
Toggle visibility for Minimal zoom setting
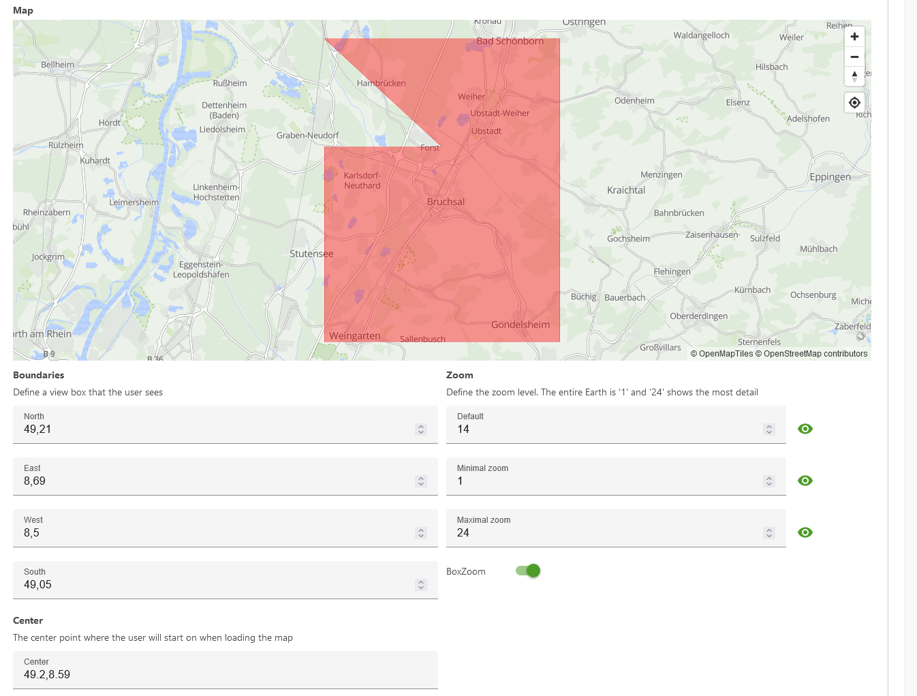coord(805,481)
